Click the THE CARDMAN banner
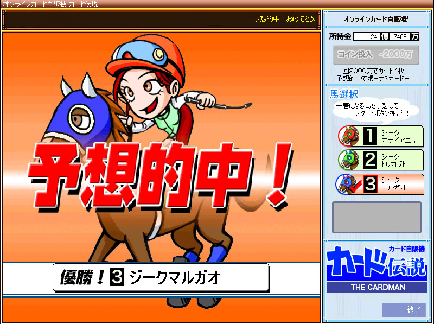Image resolution: width=434 pixels, height=324 pixels. [377, 287]
